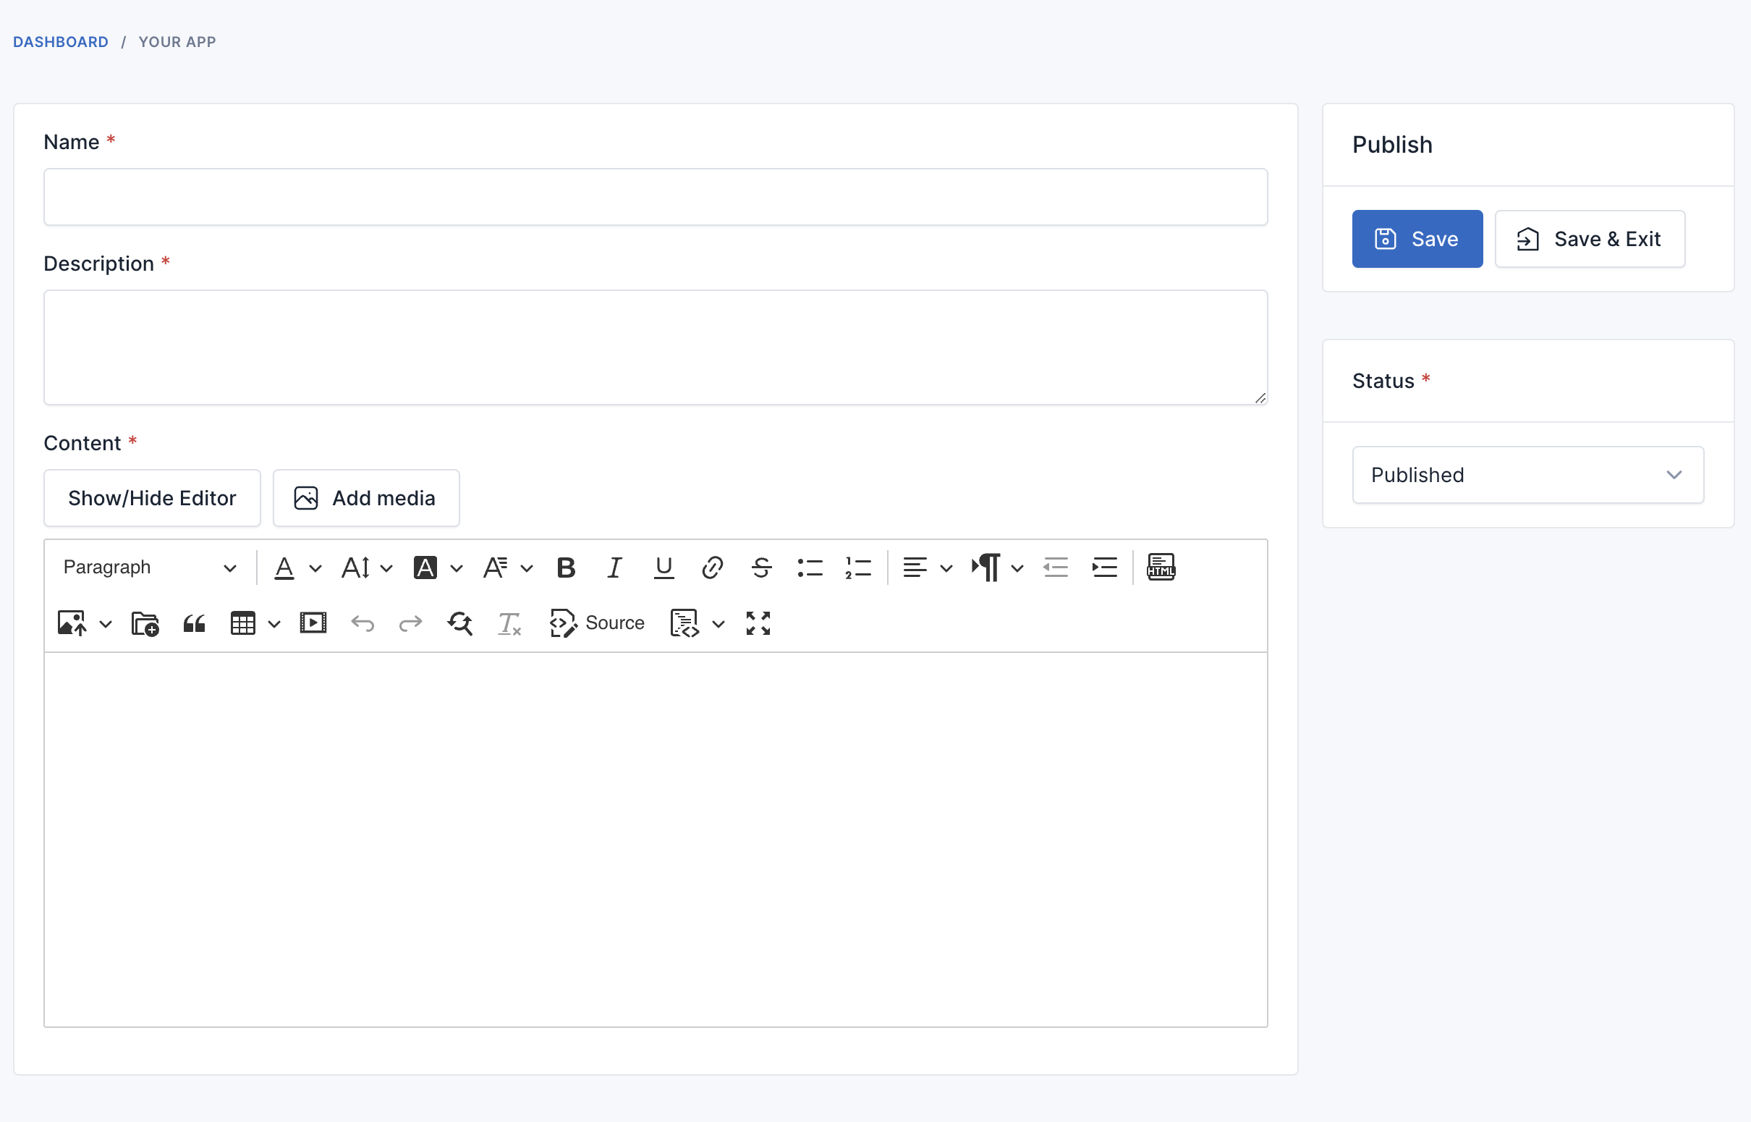Click the remove format icon
The image size is (1751, 1122).
click(x=509, y=624)
